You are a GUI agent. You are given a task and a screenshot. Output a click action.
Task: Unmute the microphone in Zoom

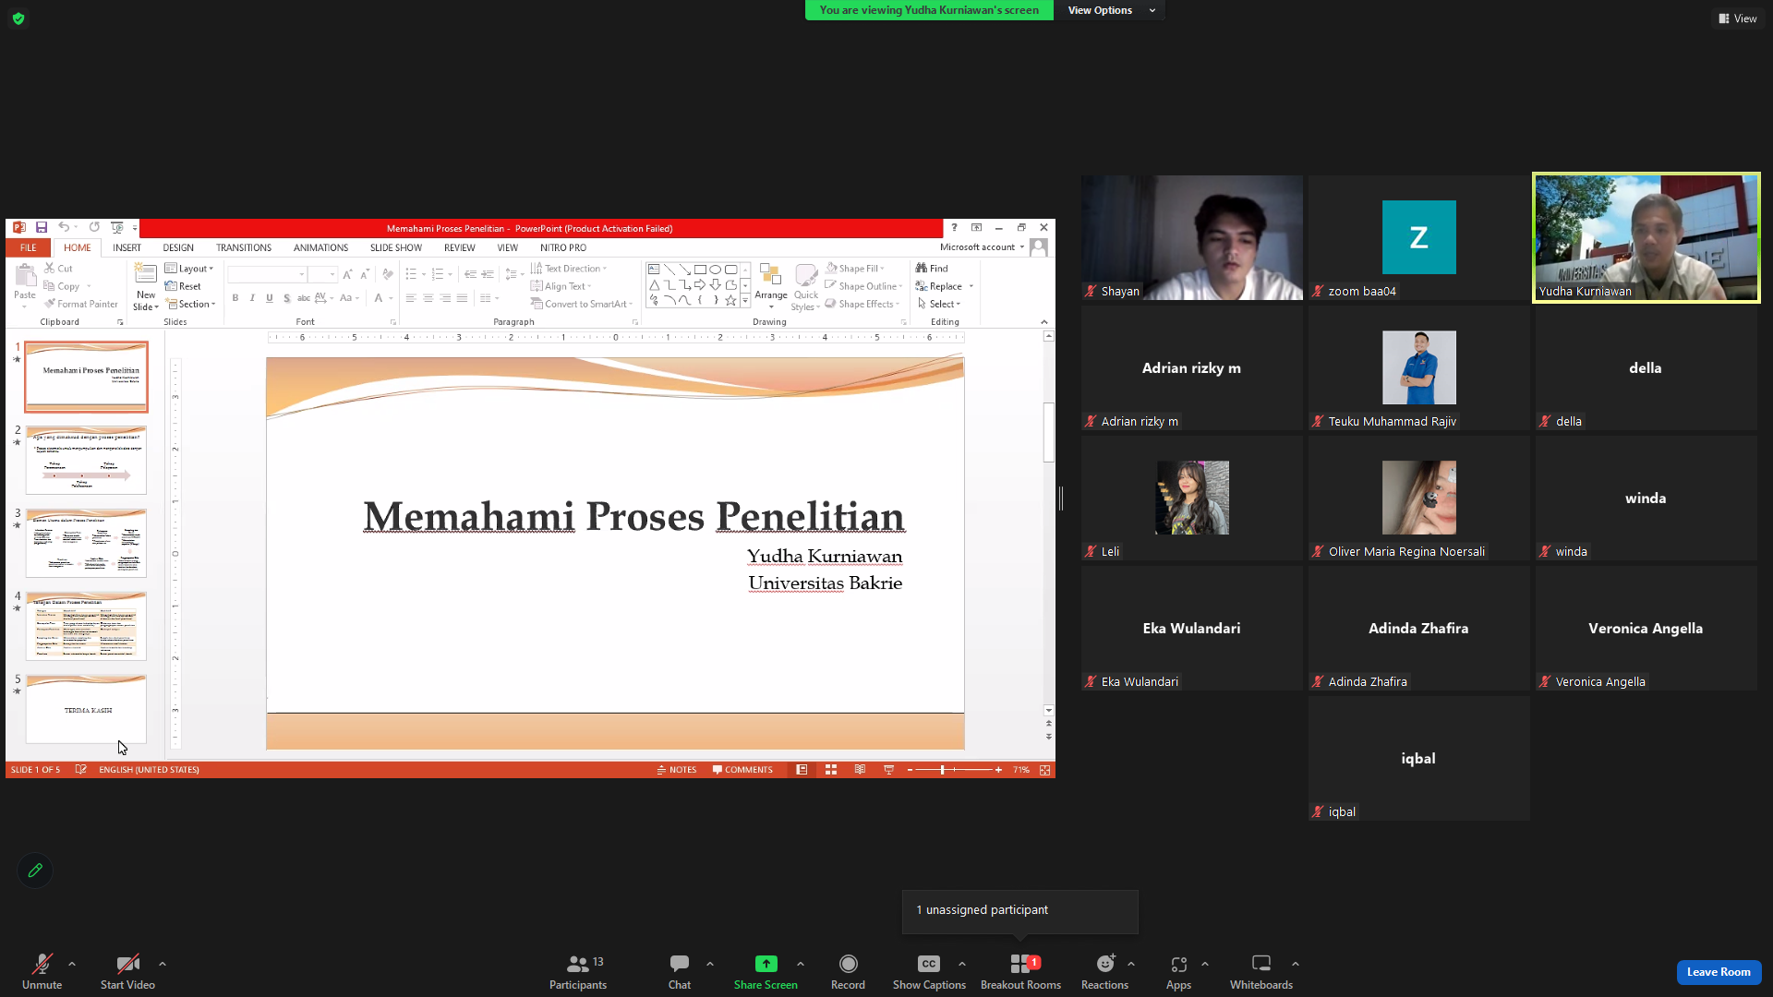coord(42,972)
